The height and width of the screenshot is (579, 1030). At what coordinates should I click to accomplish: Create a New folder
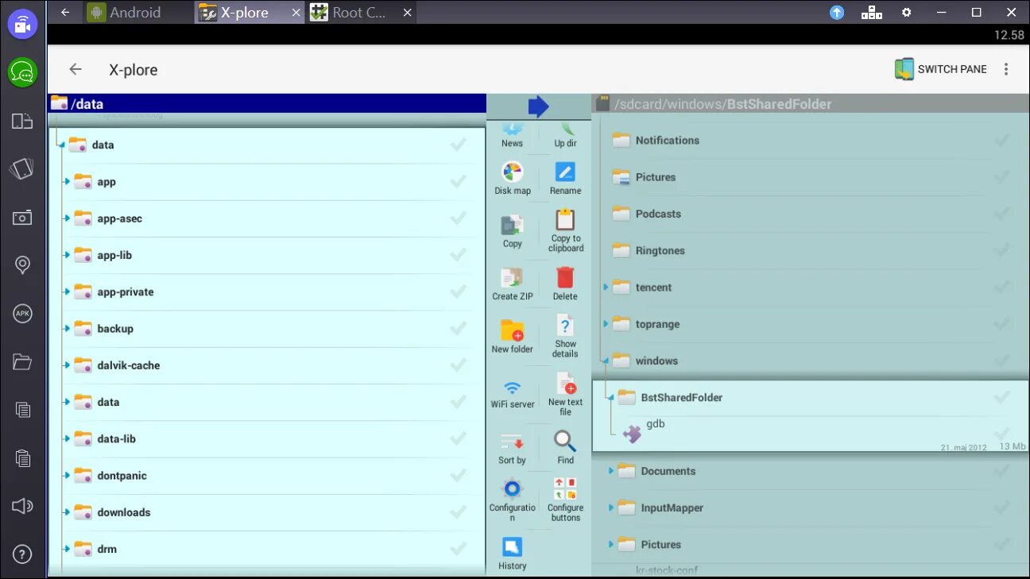[512, 336]
